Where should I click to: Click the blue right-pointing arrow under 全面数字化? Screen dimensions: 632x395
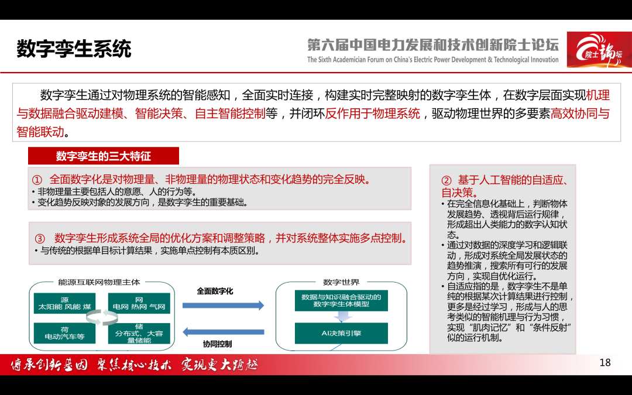[x=224, y=305]
